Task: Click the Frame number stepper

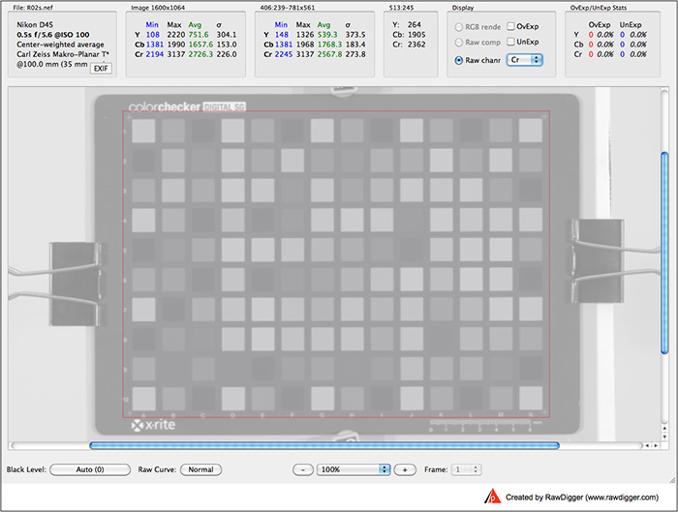Action: click(476, 469)
